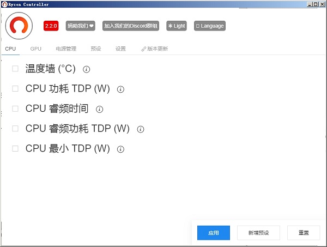The height and width of the screenshot is (247, 327).
Task: Show info icon for CPU 睿频时间
Action: pyautogui.click(x=100, y=109)
